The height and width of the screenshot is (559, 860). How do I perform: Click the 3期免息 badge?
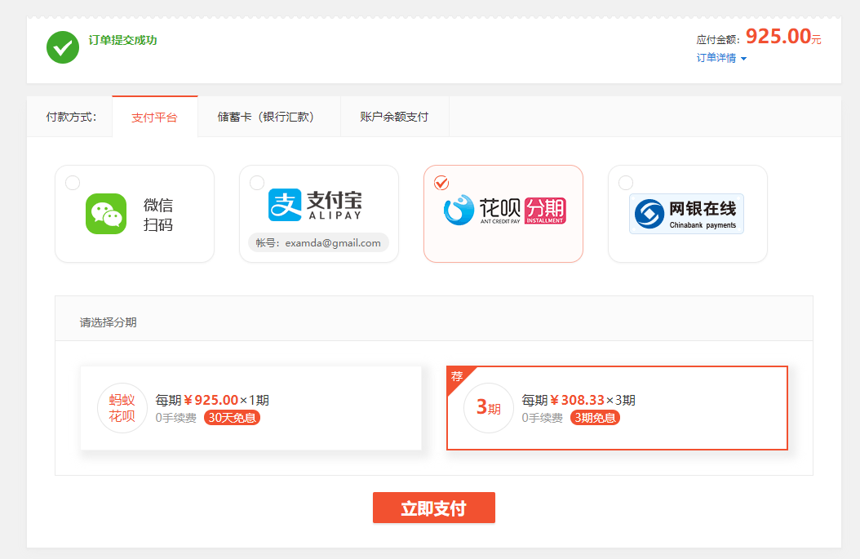(595, 418)
